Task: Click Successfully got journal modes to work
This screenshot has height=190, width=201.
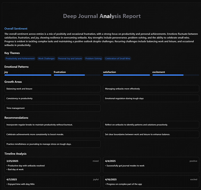Action: click(x=125, y=166)
